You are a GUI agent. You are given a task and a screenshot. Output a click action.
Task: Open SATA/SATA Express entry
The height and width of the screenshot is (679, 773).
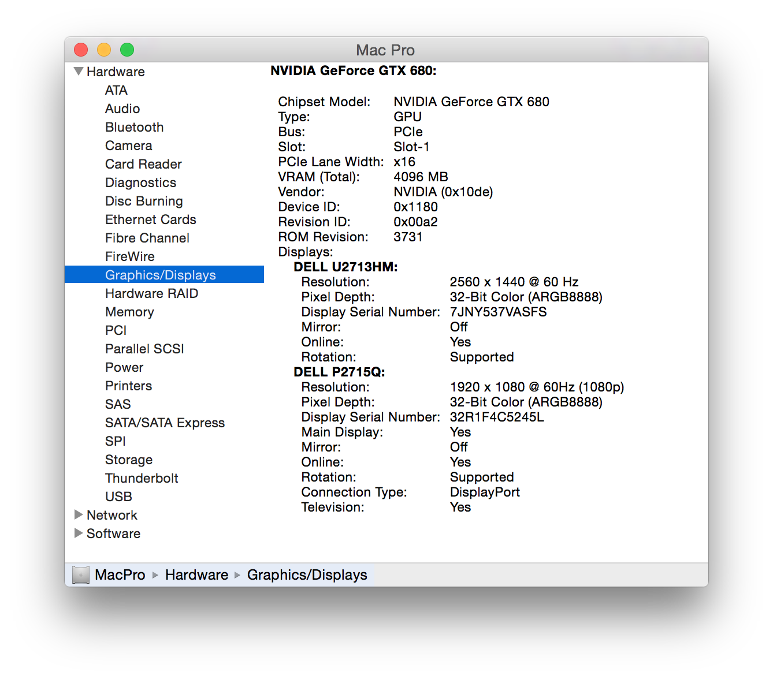[x=165, y=423]
